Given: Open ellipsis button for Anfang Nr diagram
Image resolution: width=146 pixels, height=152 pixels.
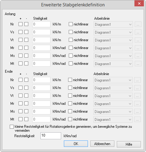Looking at the screenshot, I should (x=138, y=24).
